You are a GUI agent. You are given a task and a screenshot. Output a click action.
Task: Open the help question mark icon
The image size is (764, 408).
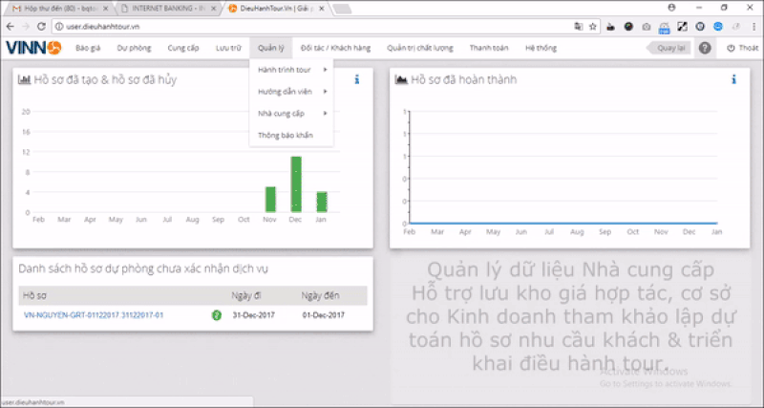705,48
